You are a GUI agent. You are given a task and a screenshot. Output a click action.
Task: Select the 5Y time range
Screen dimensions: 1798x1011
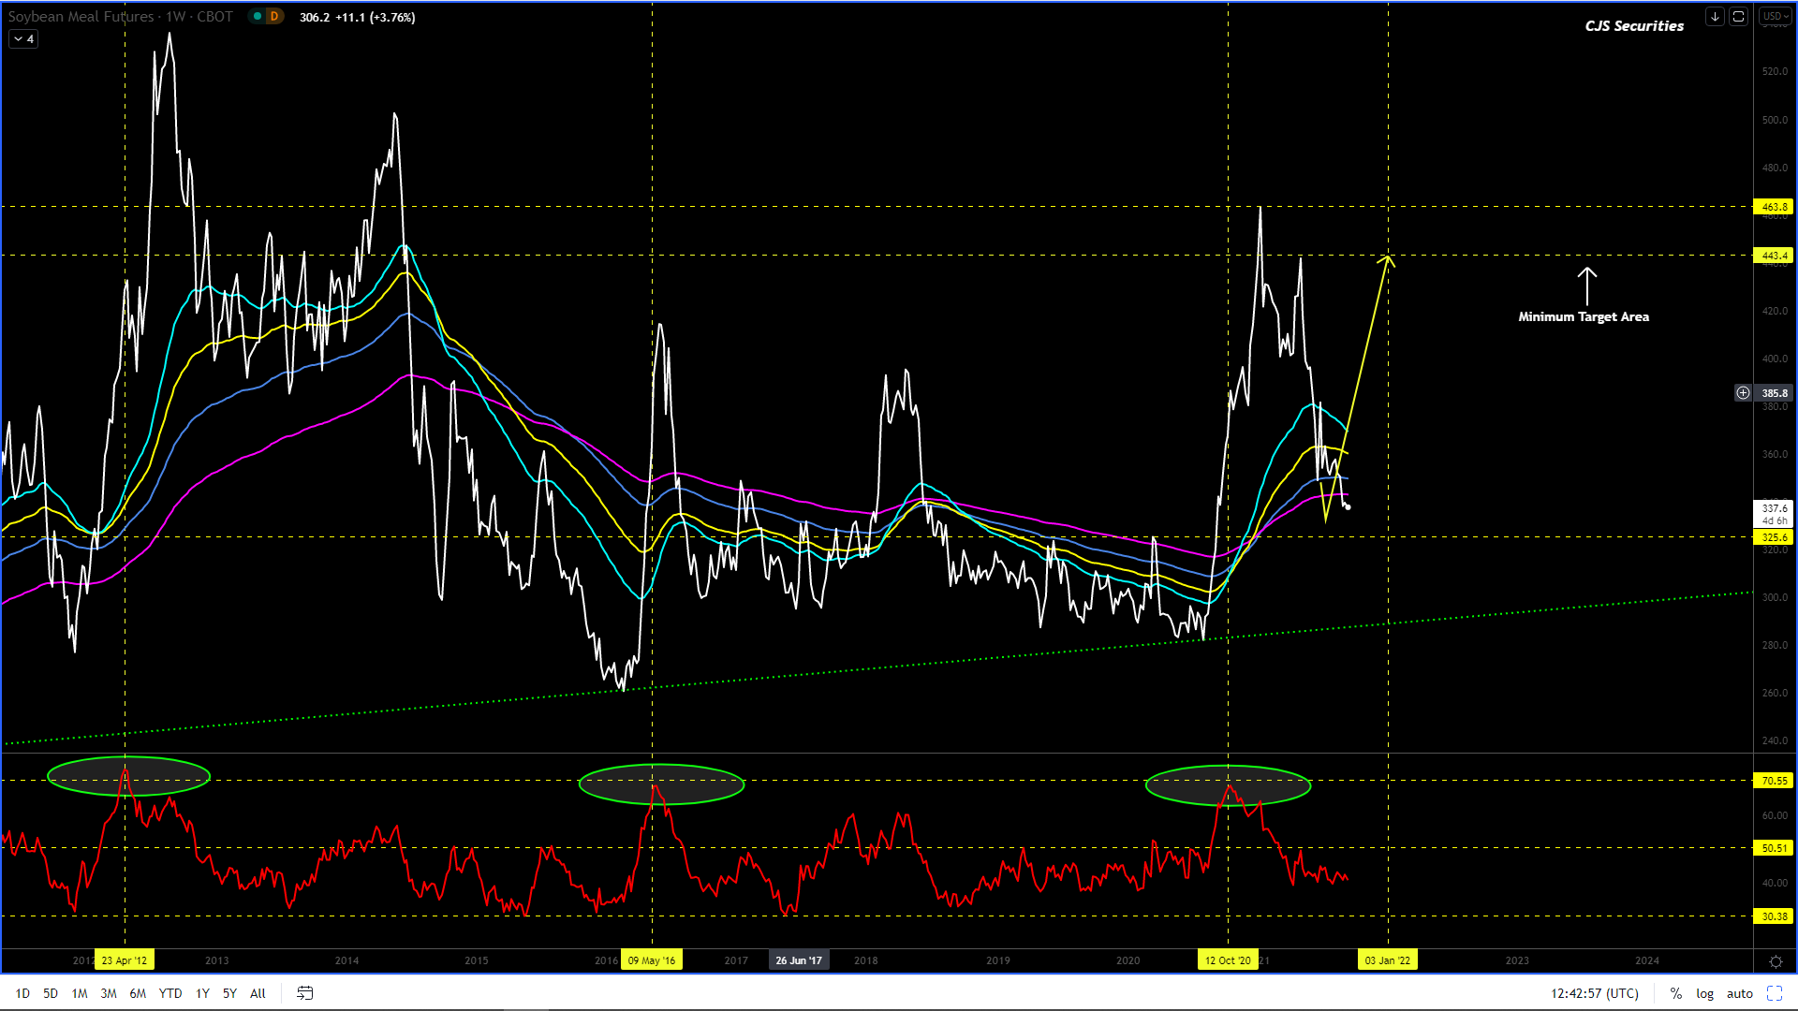point(229,993)
